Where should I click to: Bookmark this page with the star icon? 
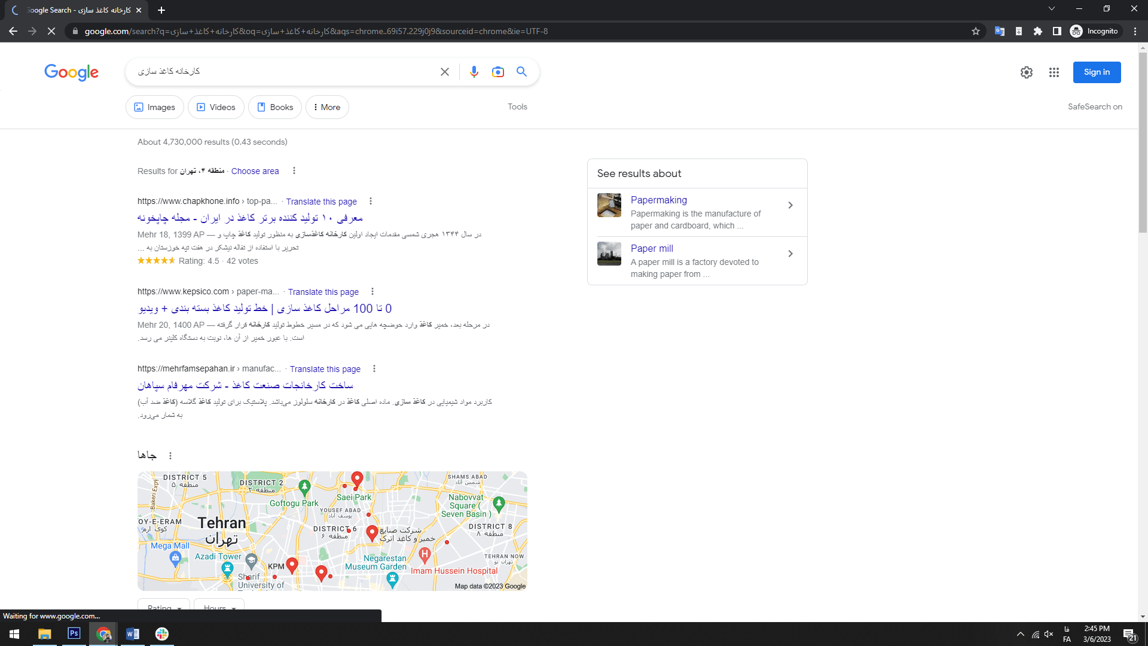tap(976, 31)
